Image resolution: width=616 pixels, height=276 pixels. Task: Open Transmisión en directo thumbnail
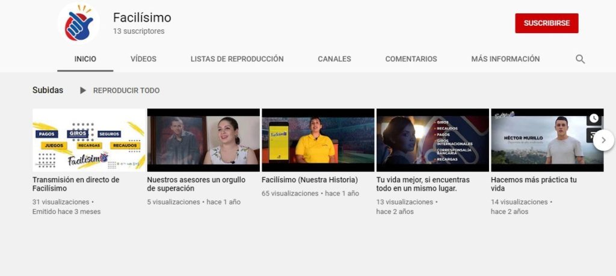tap(89, 140)
